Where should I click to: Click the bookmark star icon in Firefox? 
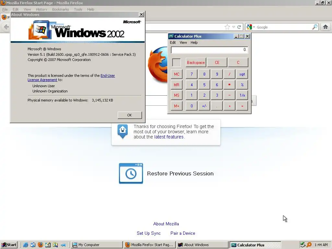point(227,27)
